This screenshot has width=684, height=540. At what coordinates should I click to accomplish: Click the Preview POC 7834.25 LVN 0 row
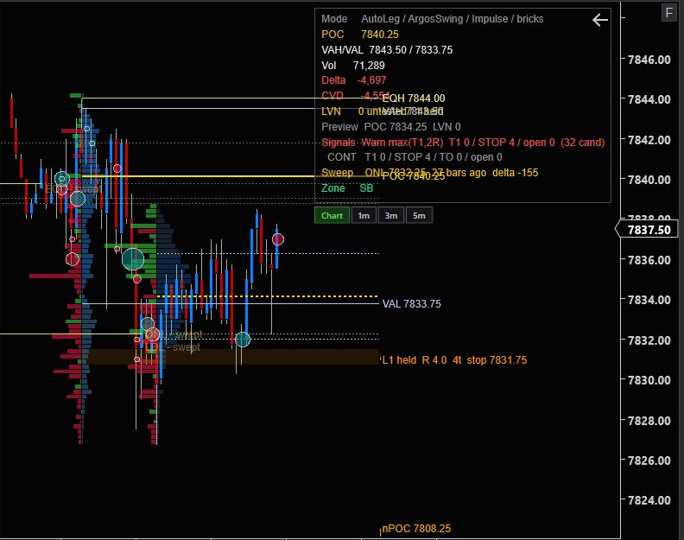point(391,127)
